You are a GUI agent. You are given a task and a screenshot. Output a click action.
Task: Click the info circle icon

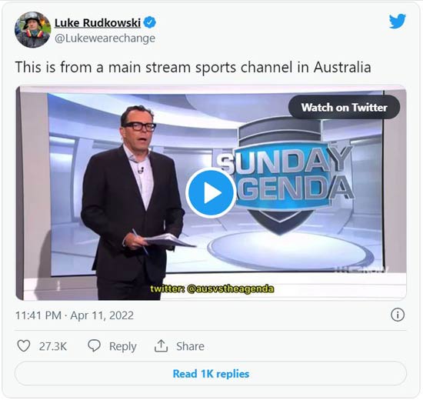point(398,315)
